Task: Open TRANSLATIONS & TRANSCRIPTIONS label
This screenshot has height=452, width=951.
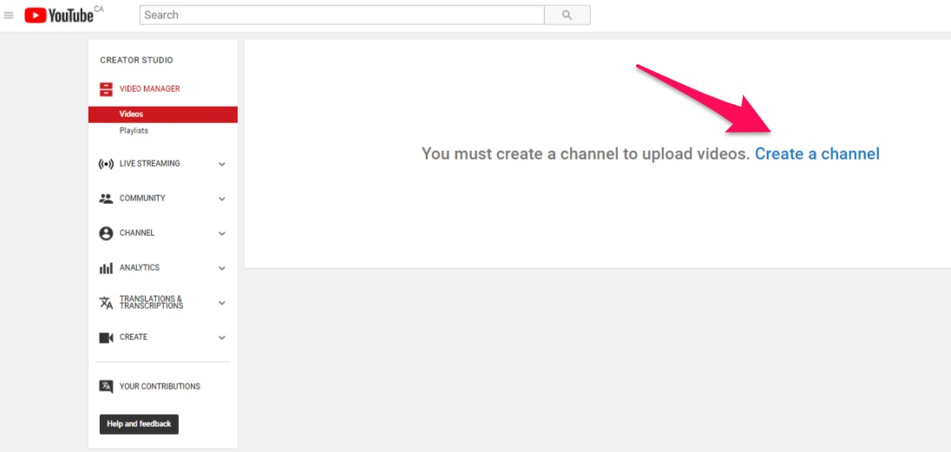Action: (151, 302)
